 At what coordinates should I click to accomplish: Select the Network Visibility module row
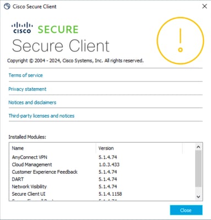102,186
